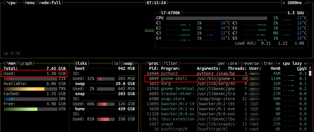Open the btop Menu
The width and height of the screenshot is (314, 132).
coord(30,3)
